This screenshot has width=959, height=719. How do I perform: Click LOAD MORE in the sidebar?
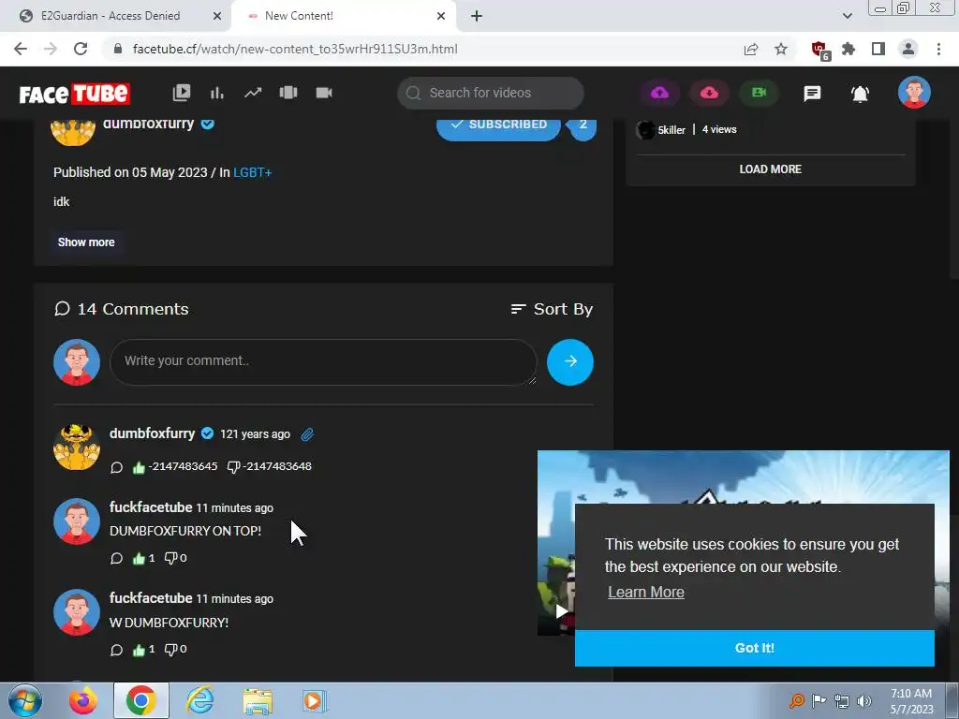pos(770,169)
